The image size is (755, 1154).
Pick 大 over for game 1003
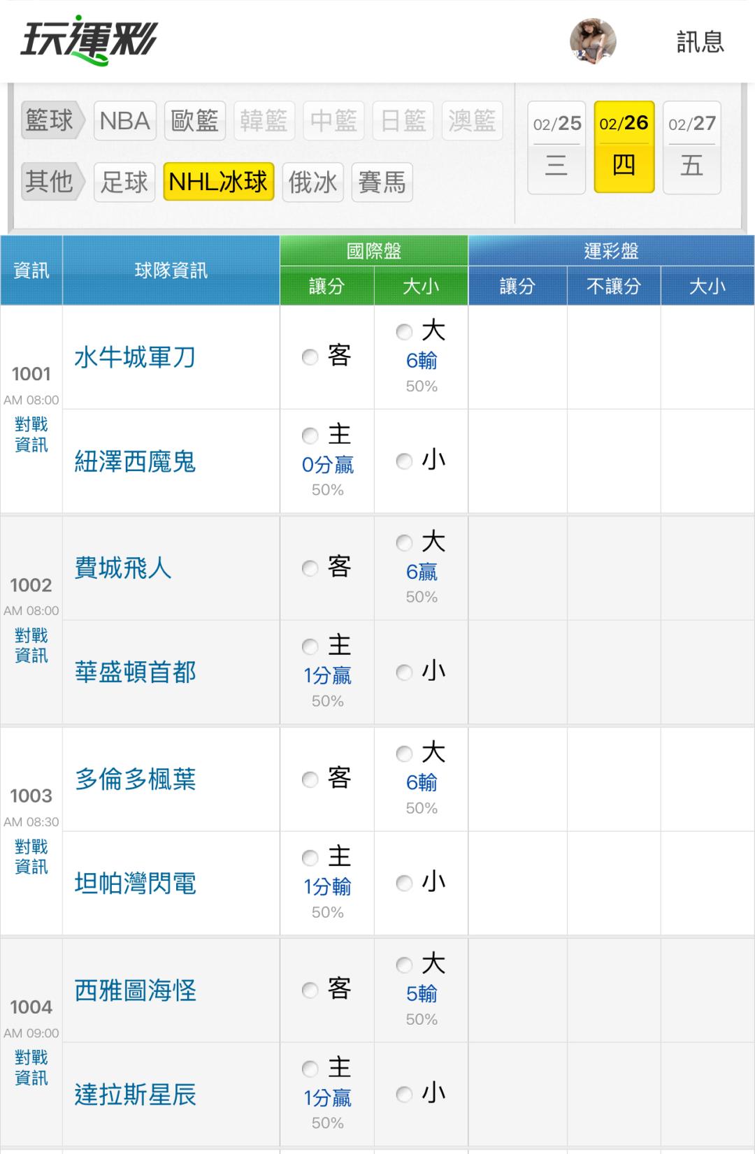tap(404, 754)
